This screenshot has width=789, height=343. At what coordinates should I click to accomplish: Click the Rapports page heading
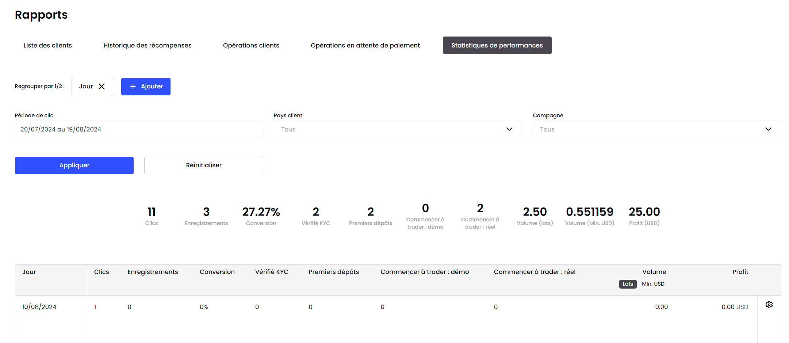(x=41, y=15)
